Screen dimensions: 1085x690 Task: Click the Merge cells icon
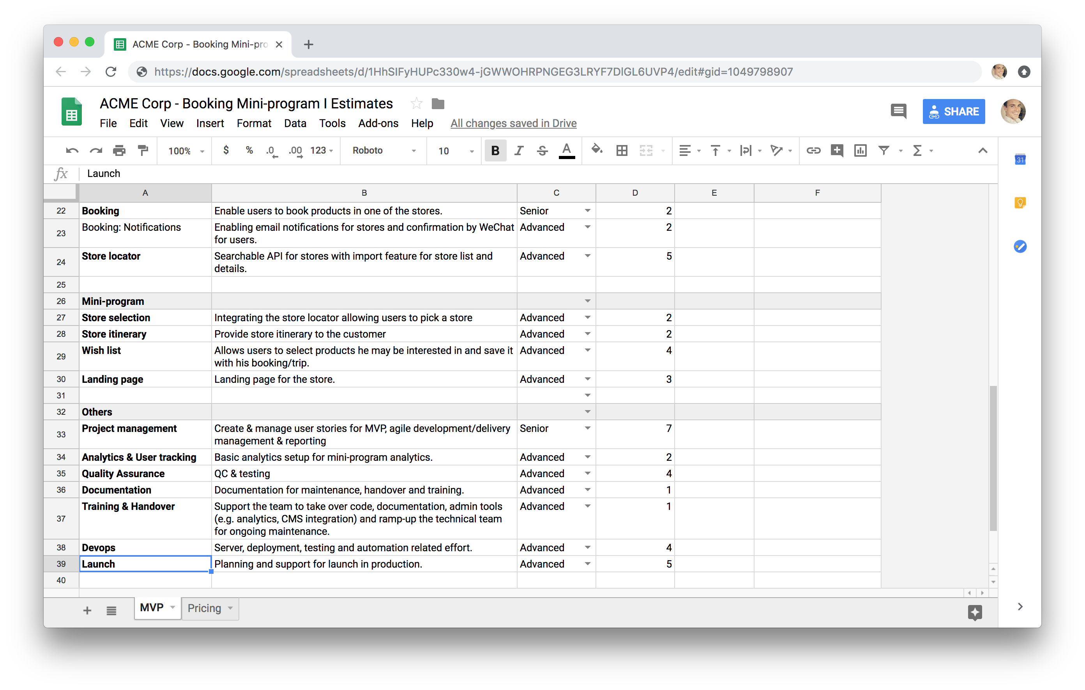tap(646, 150)
